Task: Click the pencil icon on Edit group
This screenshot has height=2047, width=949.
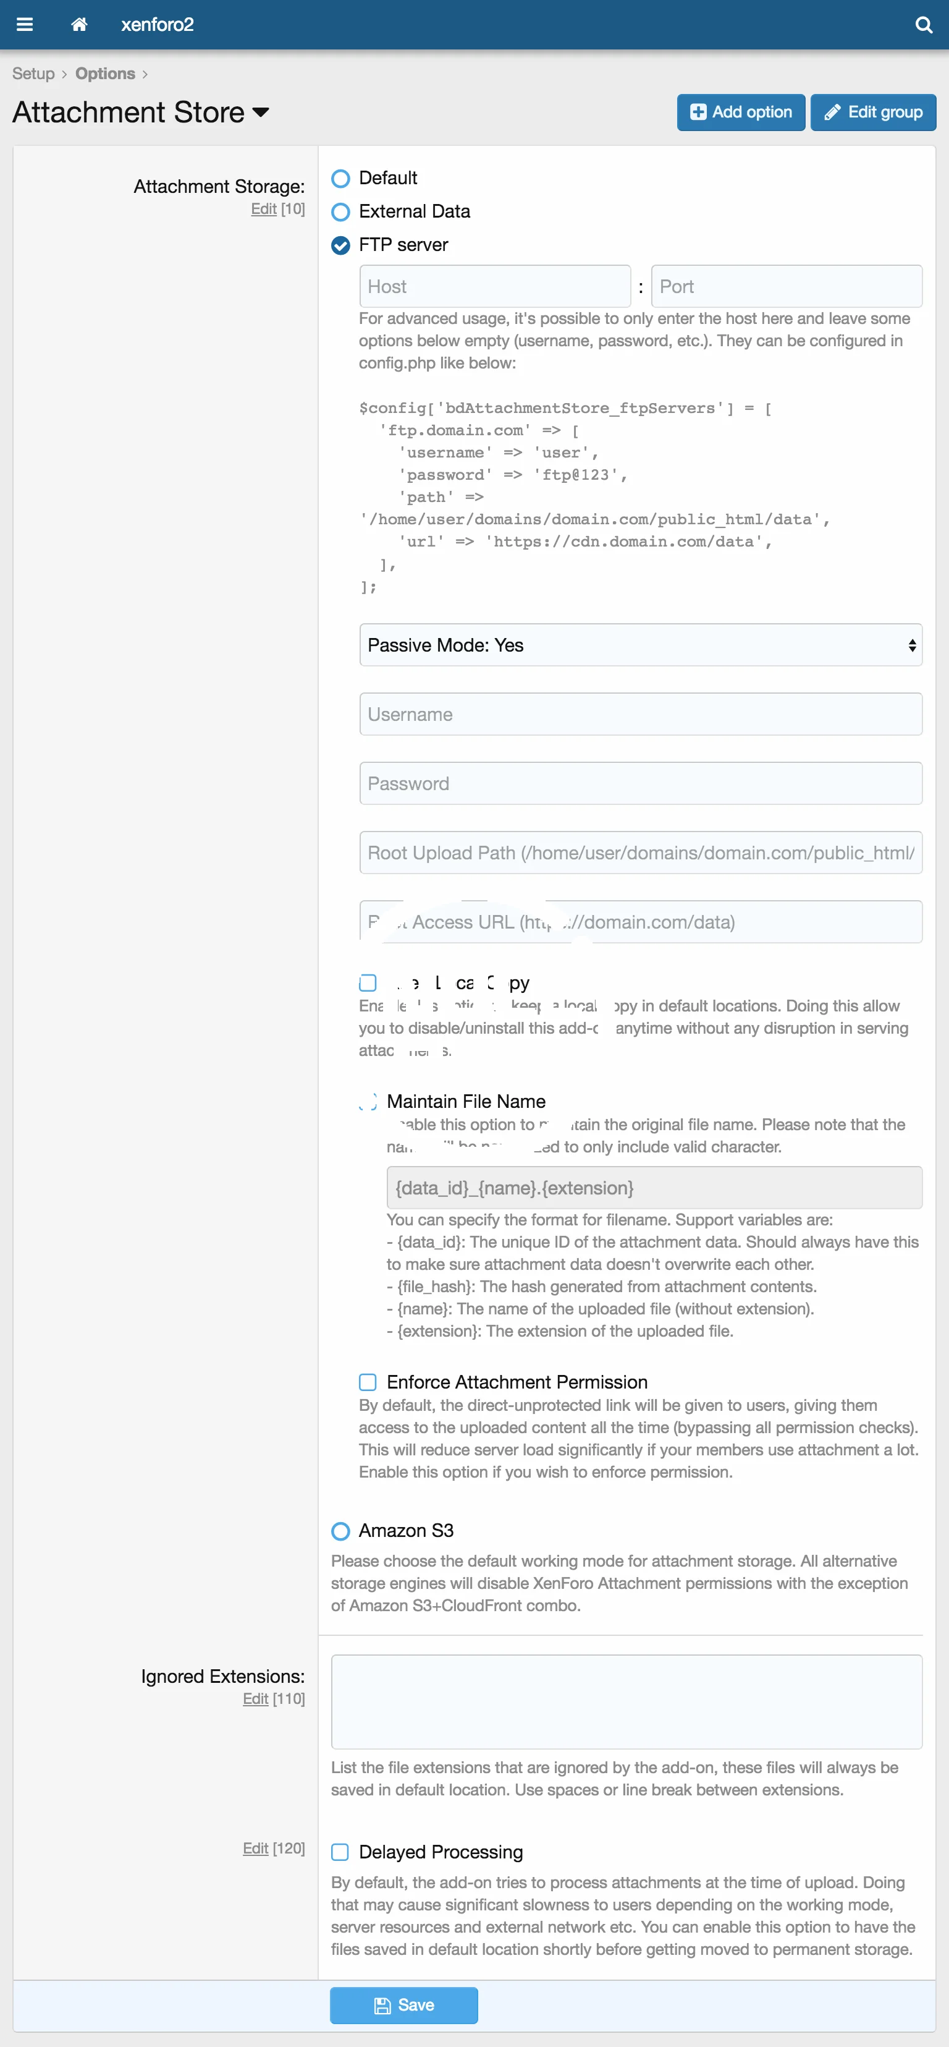Action: click(x=832, y=112)
